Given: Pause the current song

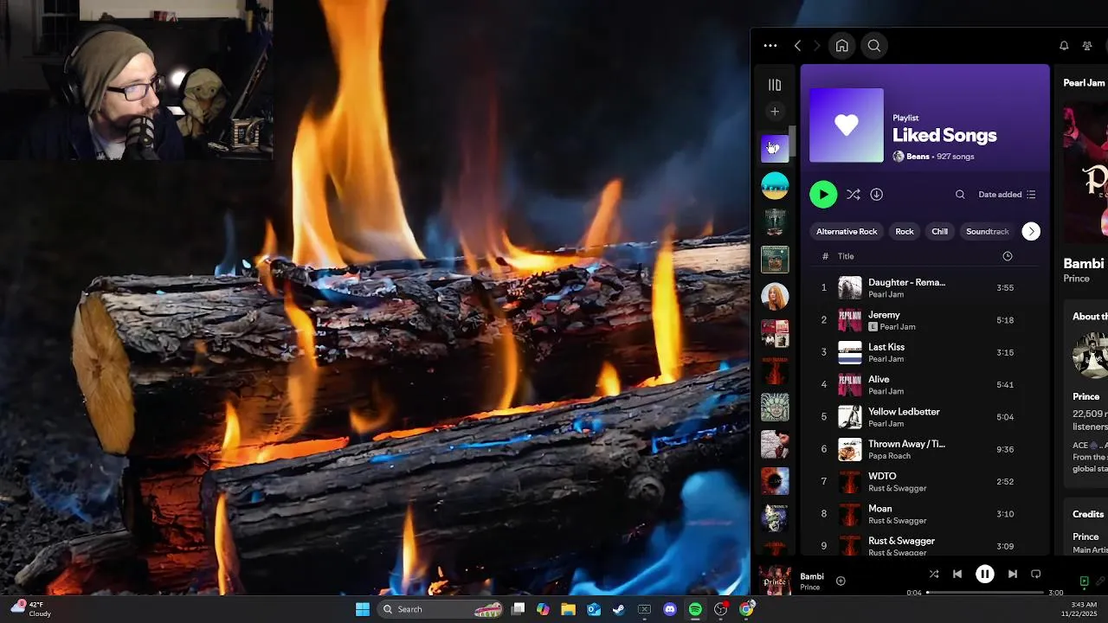Looking at the screenshot, I should coord(985,574).
